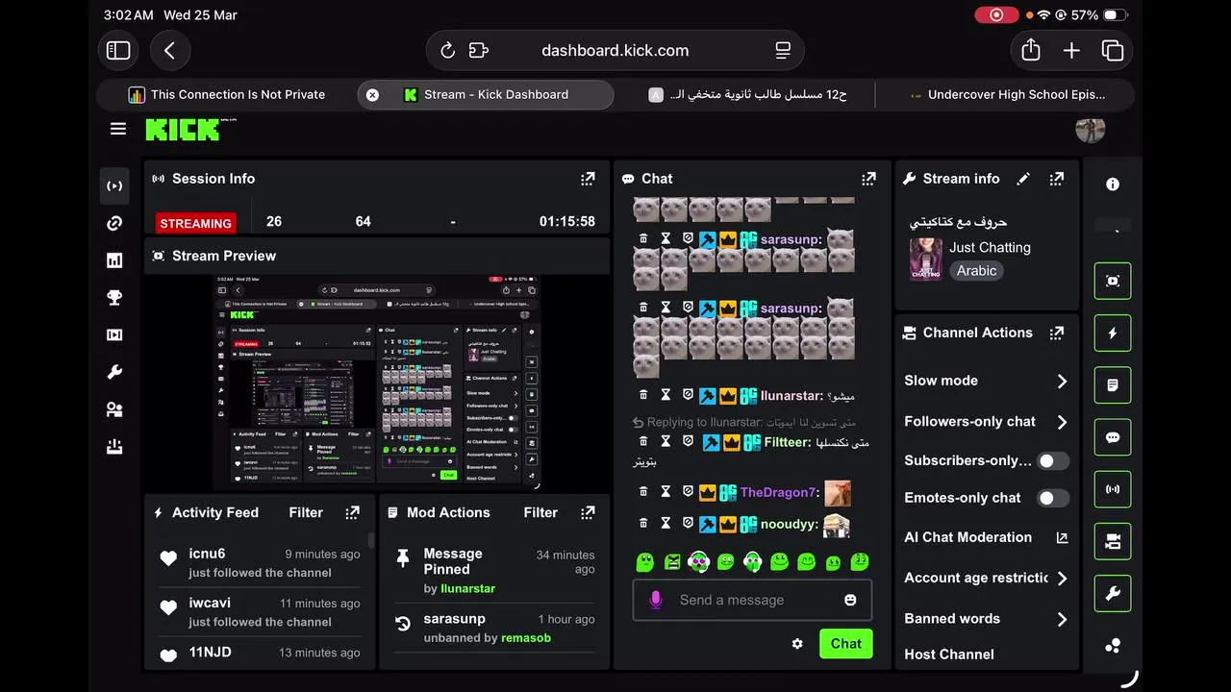Expand Slow mode options

(x=1062, y=382)
